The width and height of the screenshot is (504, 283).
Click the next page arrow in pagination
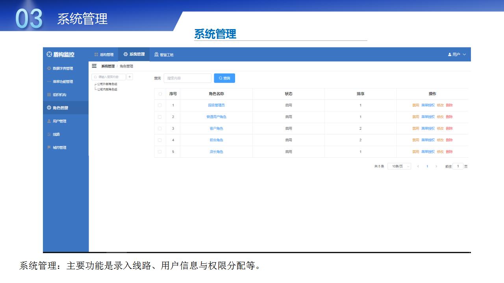point(436,167)
